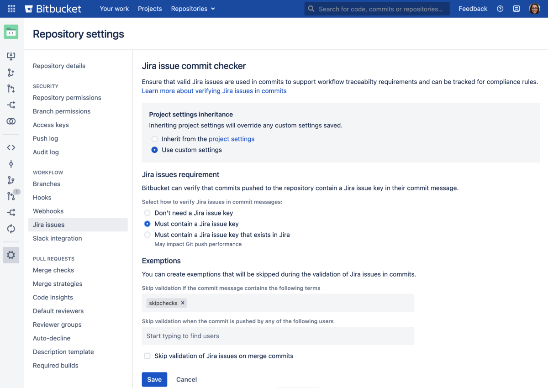
Task: Open Branches icon in left icon sidebar
Action: (x=11, y=180)
